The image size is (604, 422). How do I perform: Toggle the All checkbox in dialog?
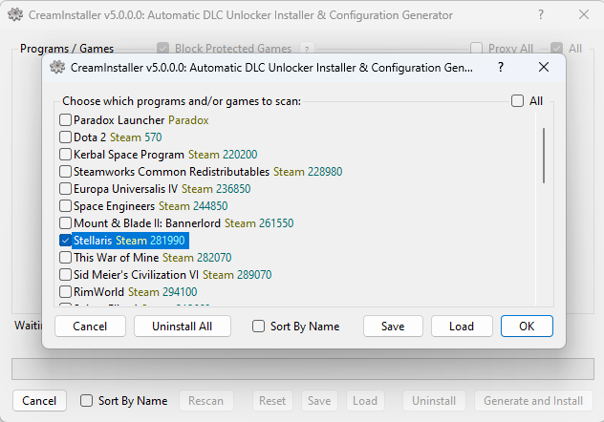[517, 101]
